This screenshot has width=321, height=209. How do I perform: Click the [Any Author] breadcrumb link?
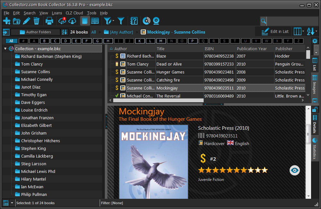point(119,32)
